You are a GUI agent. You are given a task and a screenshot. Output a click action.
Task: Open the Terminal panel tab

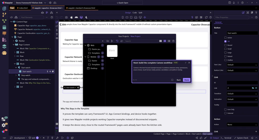226,138
